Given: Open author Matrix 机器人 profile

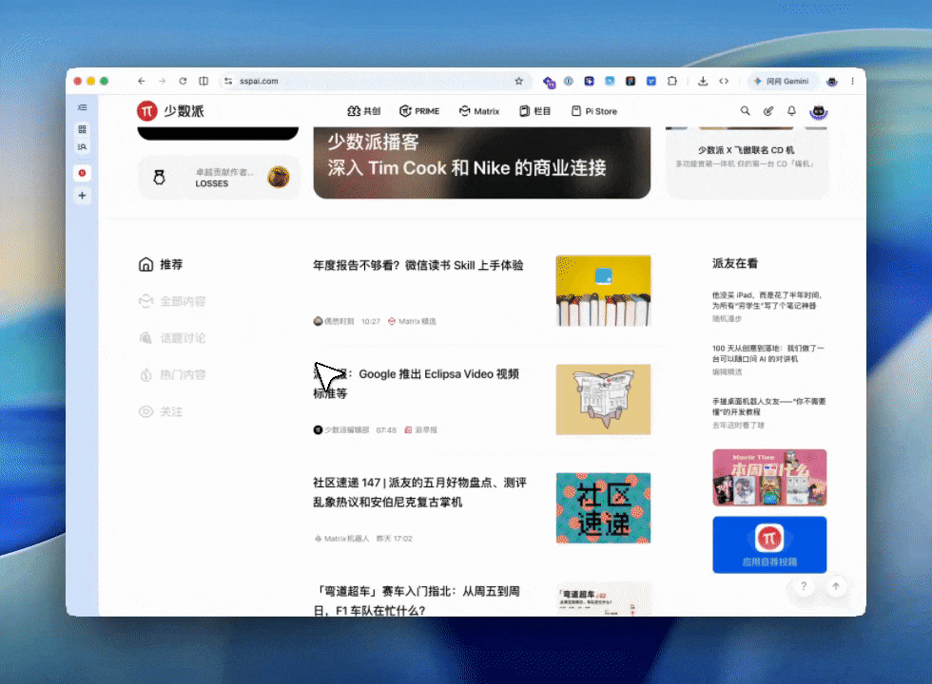Looking at the screenshot, I should pos(341,539).
